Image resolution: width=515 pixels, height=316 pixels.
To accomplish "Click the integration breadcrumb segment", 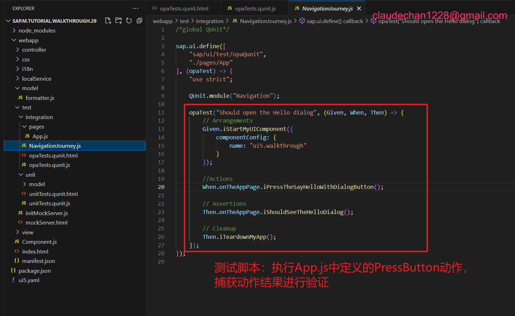I will click(x=210, y=21).
